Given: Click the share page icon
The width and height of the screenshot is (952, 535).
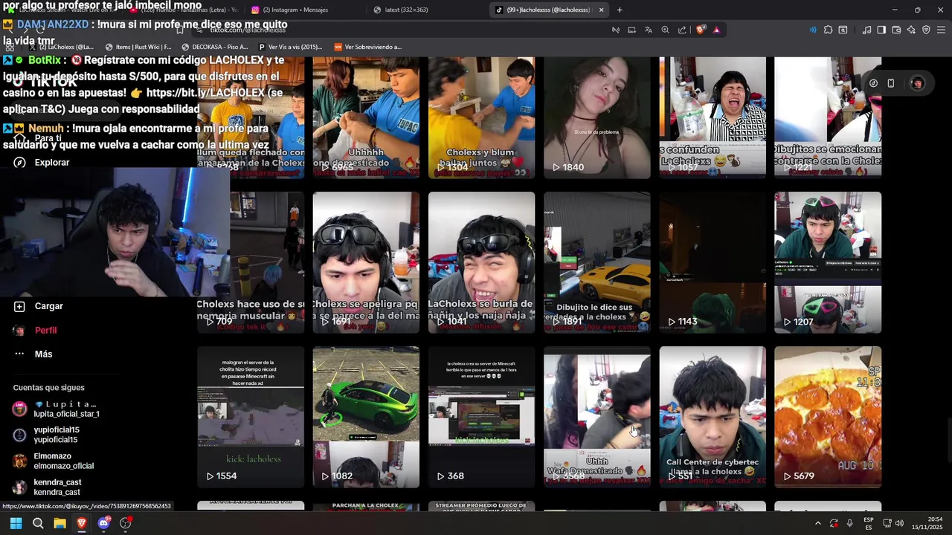Looking at the screenshot, I should coord(682,30).
